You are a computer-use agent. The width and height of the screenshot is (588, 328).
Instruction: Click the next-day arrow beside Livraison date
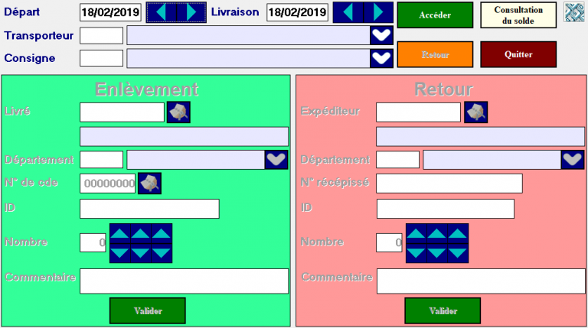378,12
